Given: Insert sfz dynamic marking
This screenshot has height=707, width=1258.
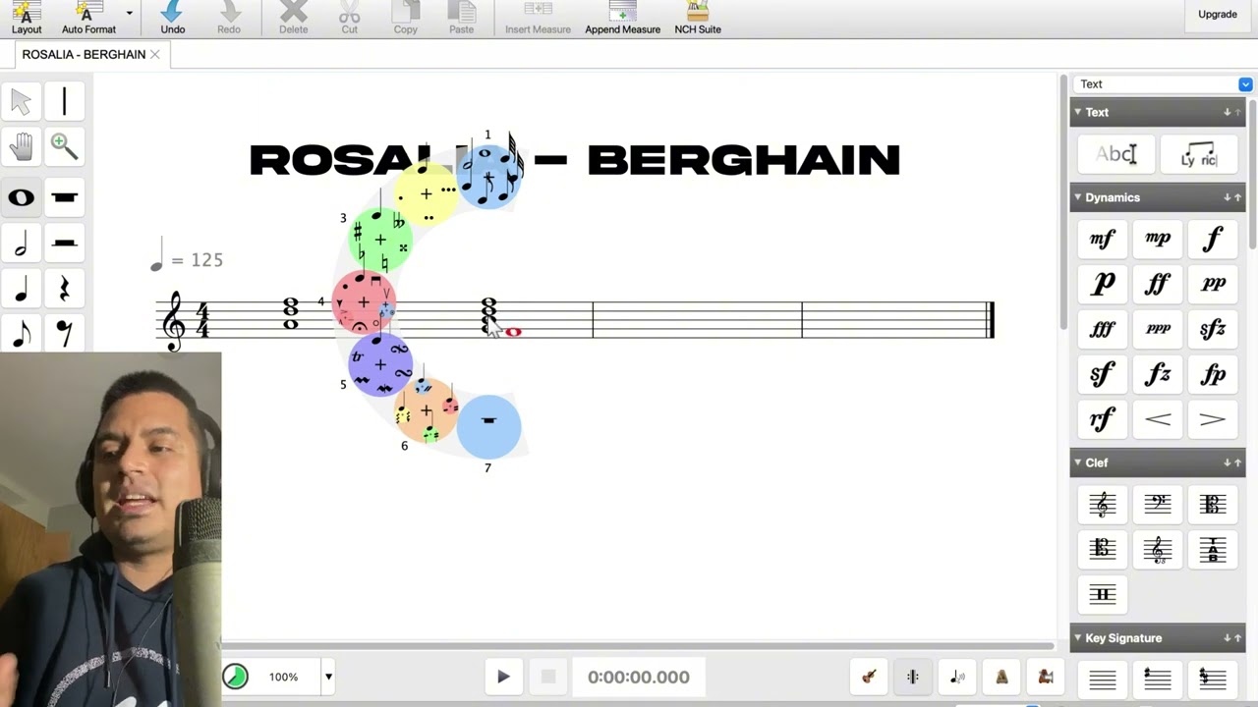Looking at the screenshot, I should coord(1213,329).
